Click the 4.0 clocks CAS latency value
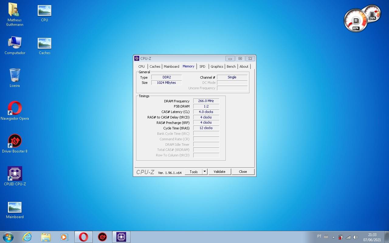Viewport: 389px width, 243px height. [x=206, y=112]
